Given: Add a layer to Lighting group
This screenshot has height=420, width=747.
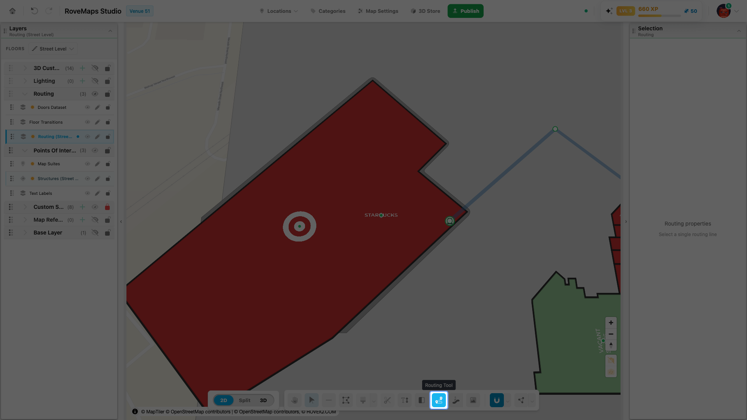Looking at the screenshot, I should tap(82, 81).
